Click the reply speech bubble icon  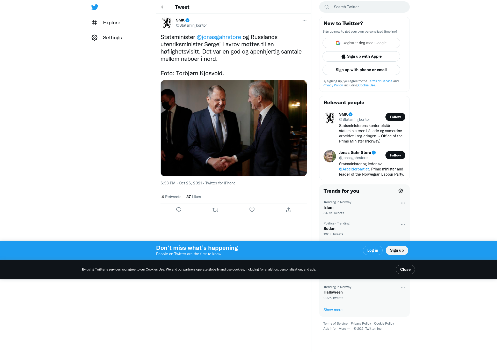179,210
